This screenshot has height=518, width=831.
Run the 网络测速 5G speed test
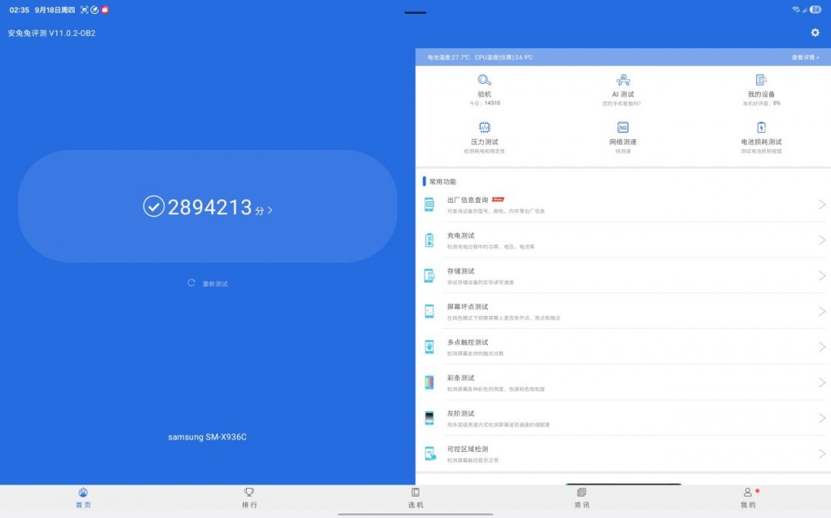[622, 128]
